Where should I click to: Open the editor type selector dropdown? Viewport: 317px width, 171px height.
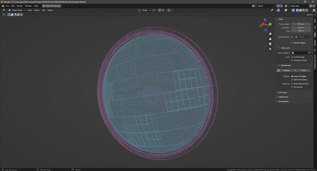[4, 10]
